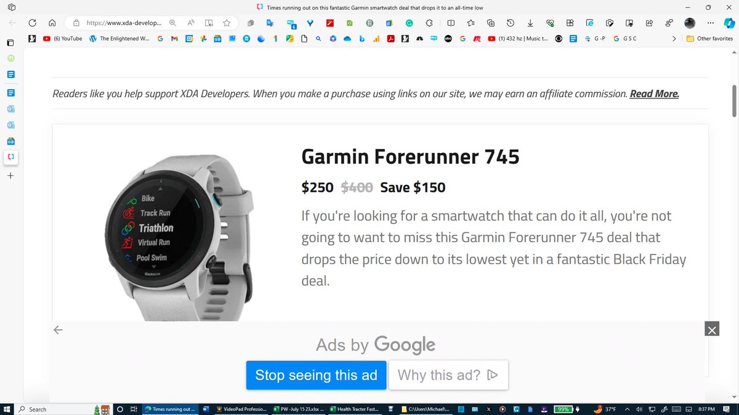Open the Copilot sidebar icon
Image resolution: width=739 pixels, height=415 pixels.
[729, 23]
